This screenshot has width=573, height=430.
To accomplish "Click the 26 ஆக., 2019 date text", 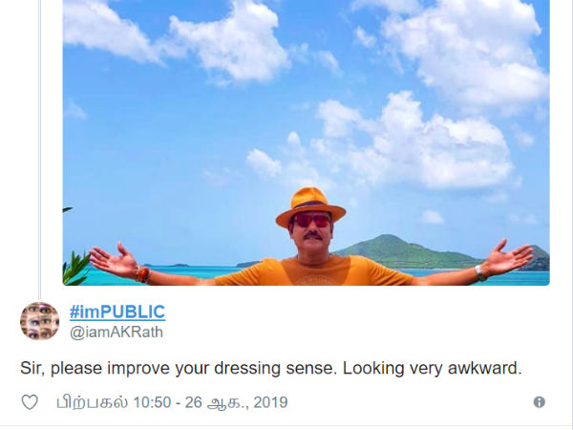I will 236,402.
